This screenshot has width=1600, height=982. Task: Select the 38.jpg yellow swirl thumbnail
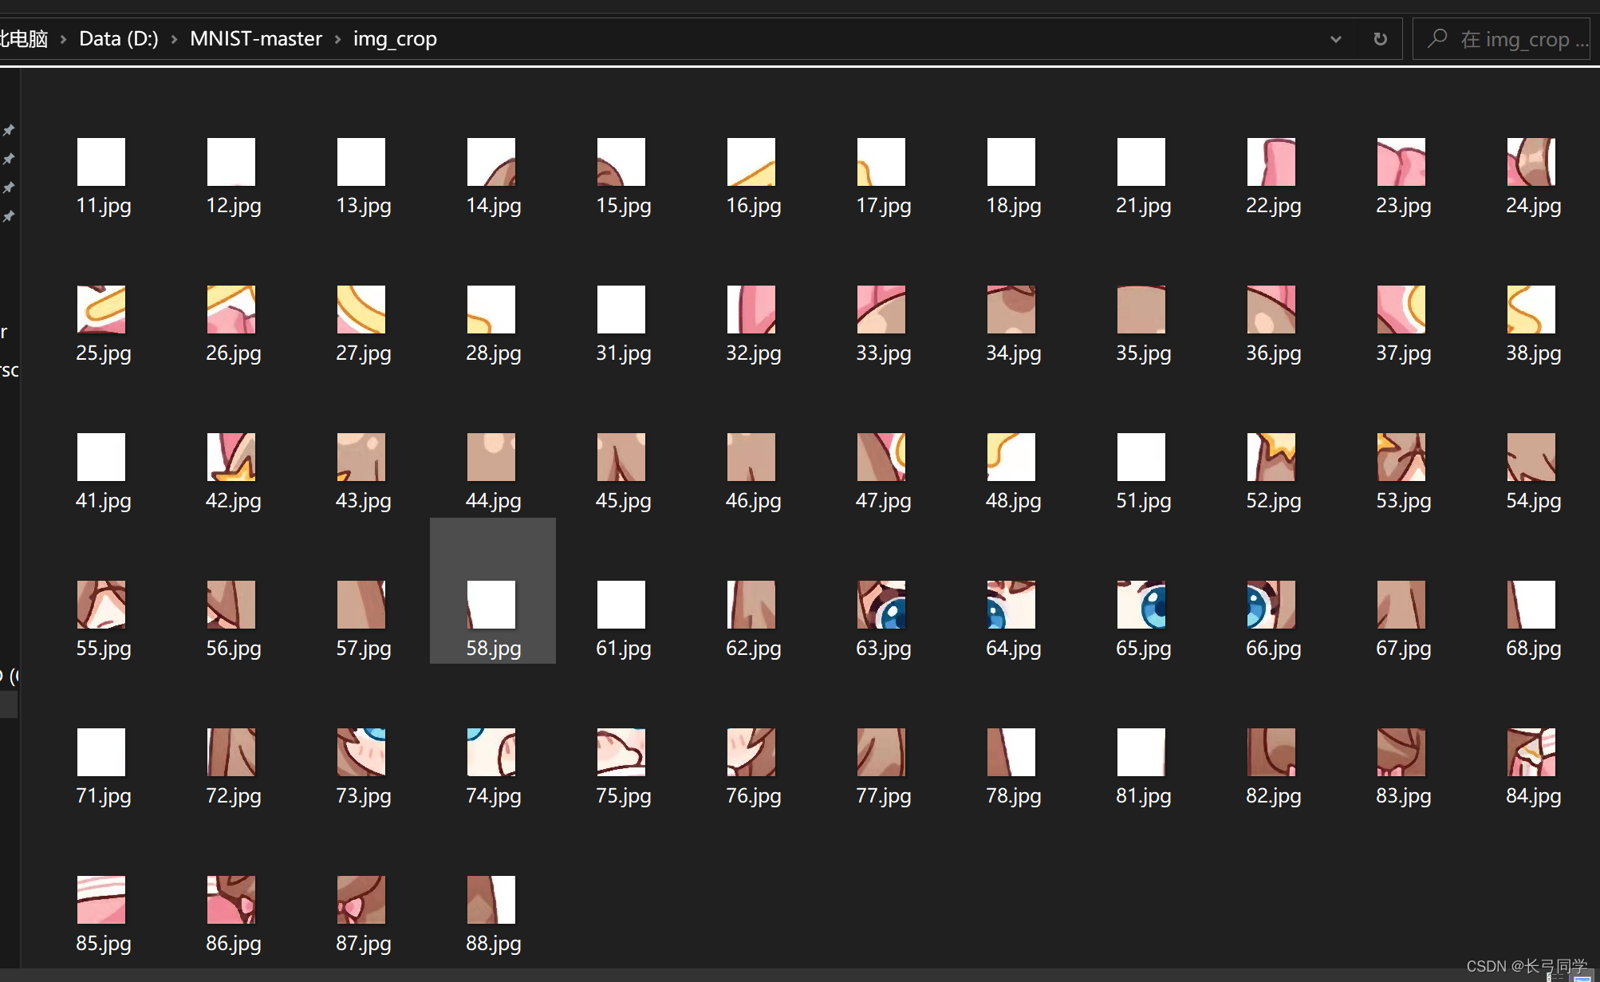click(x=1531, y=310)
